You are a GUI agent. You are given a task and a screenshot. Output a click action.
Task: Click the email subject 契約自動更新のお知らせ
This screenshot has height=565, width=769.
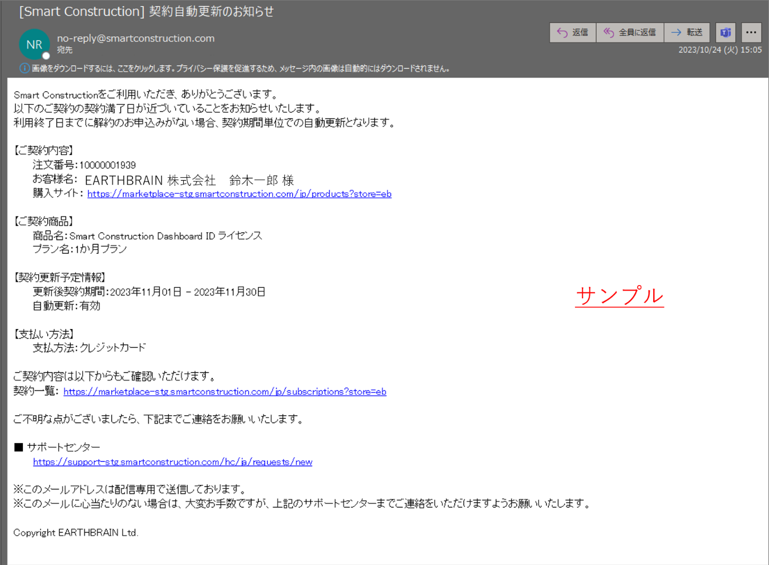pyautogui.click(x=211, y=11)
